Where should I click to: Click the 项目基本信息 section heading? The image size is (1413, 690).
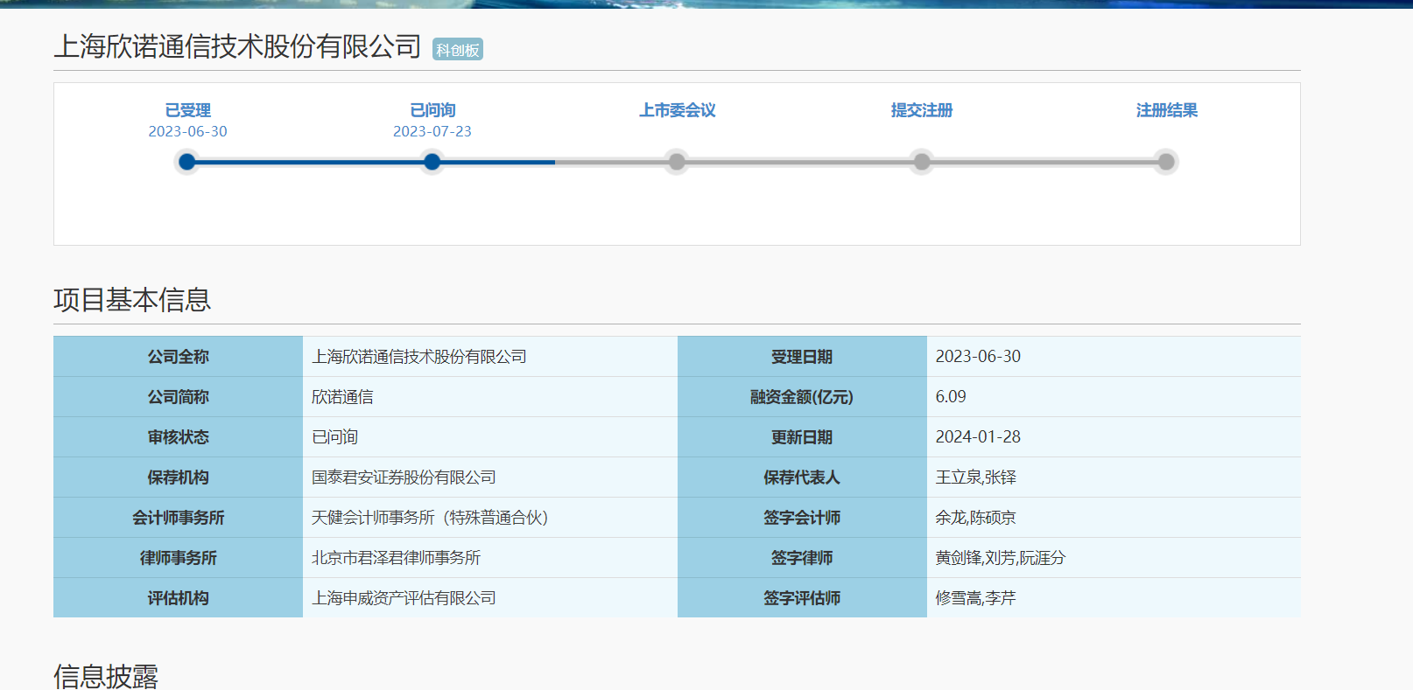pyautogui.click(x=132, y=300)
